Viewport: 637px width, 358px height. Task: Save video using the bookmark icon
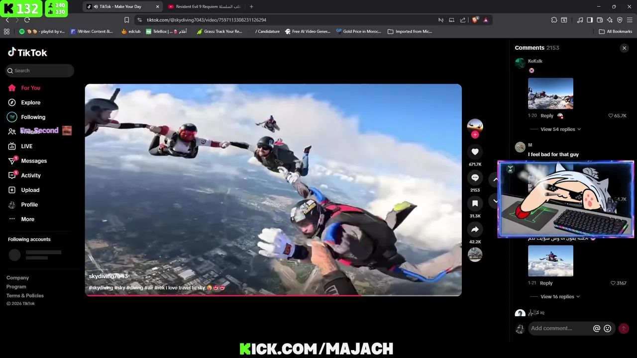(x=475, y=203)
